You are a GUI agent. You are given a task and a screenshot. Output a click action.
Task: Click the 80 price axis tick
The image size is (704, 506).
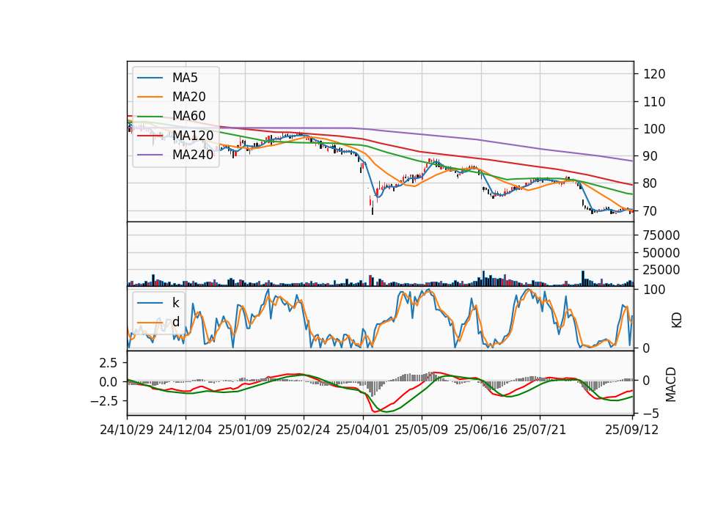(x=650, y=183)
